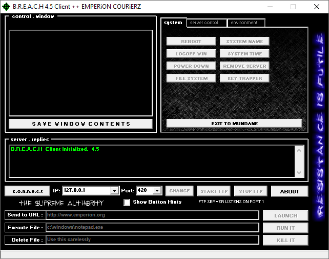The width and height of the screenshot is (329, 259).
Task: Minimize the B.R.E.A.C.H client window
Action: coord(270,7)
